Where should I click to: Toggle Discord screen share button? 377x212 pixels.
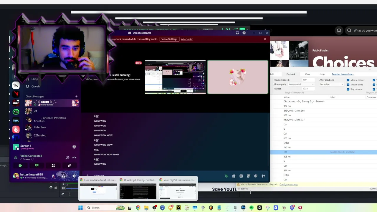pyautogui.click(x=37, y=165)
